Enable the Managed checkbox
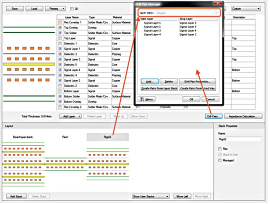This screenshot has height=204, width=270. [x=220, y=160]
